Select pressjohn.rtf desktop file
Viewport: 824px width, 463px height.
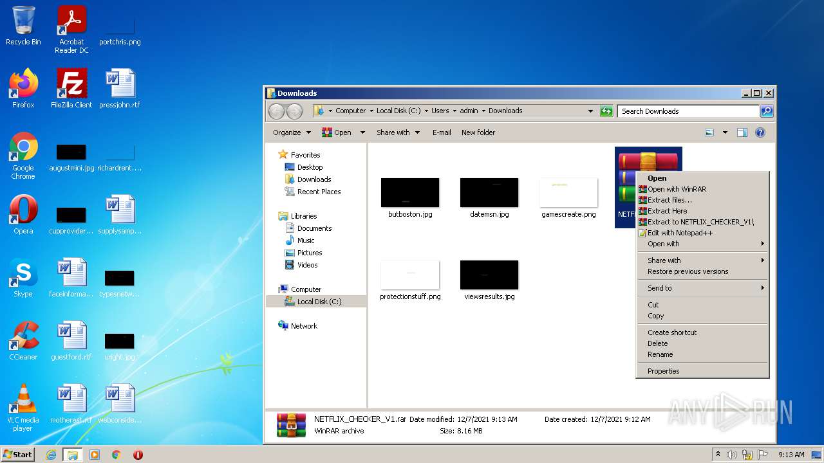(120, 88)
